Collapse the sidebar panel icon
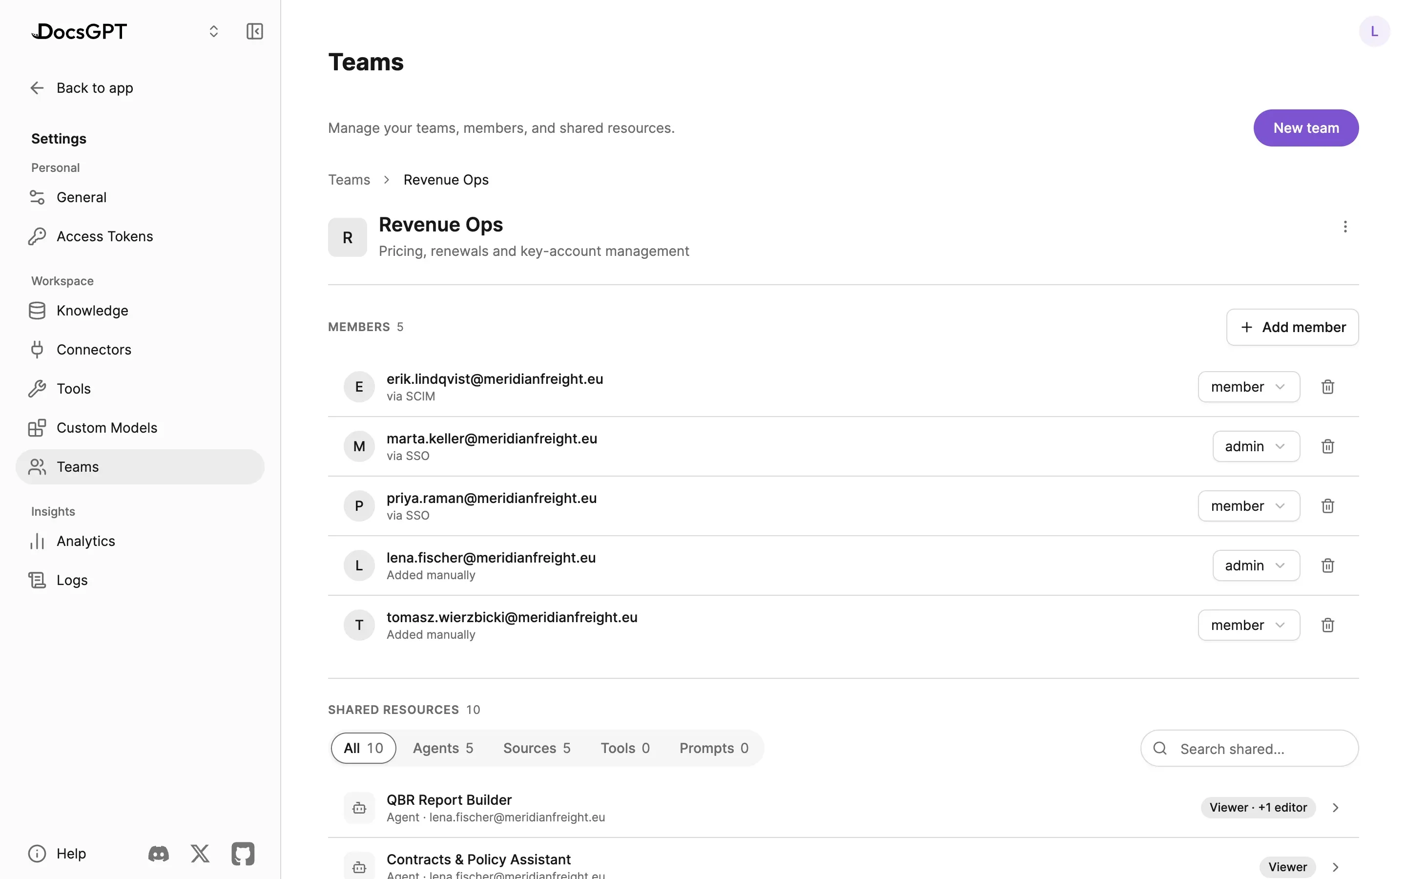 [254, 31]
